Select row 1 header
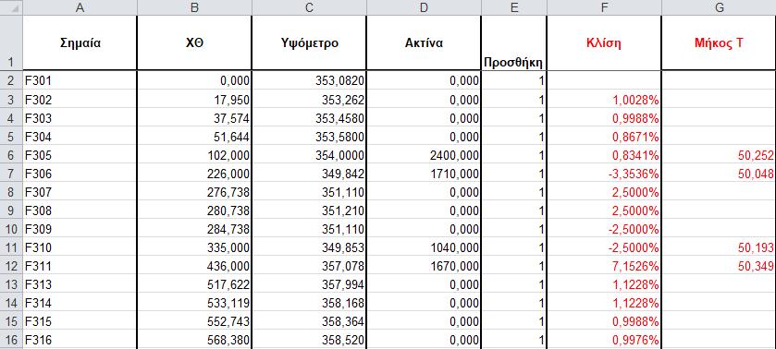Image resolution: width=776 pixels, height=349 pixels. click(x=11, y=42)
